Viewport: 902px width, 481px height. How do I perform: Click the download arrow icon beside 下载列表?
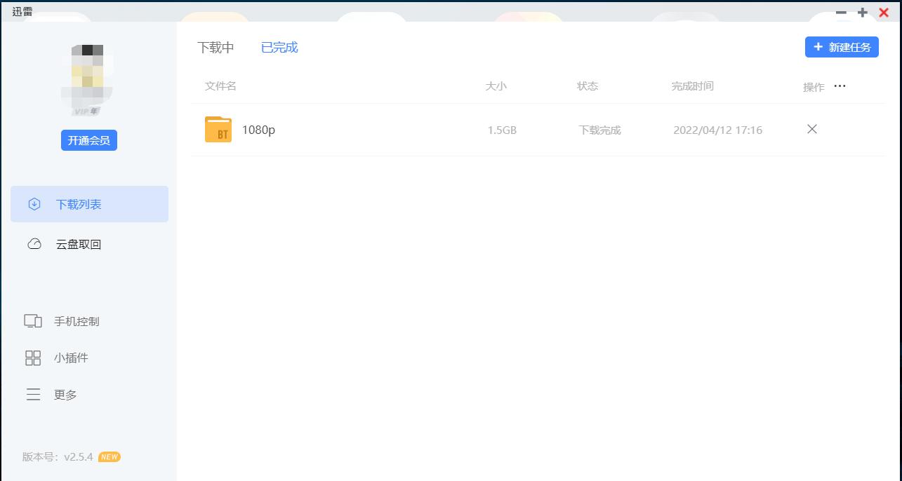pyautogui.click(x=33, y=204)
